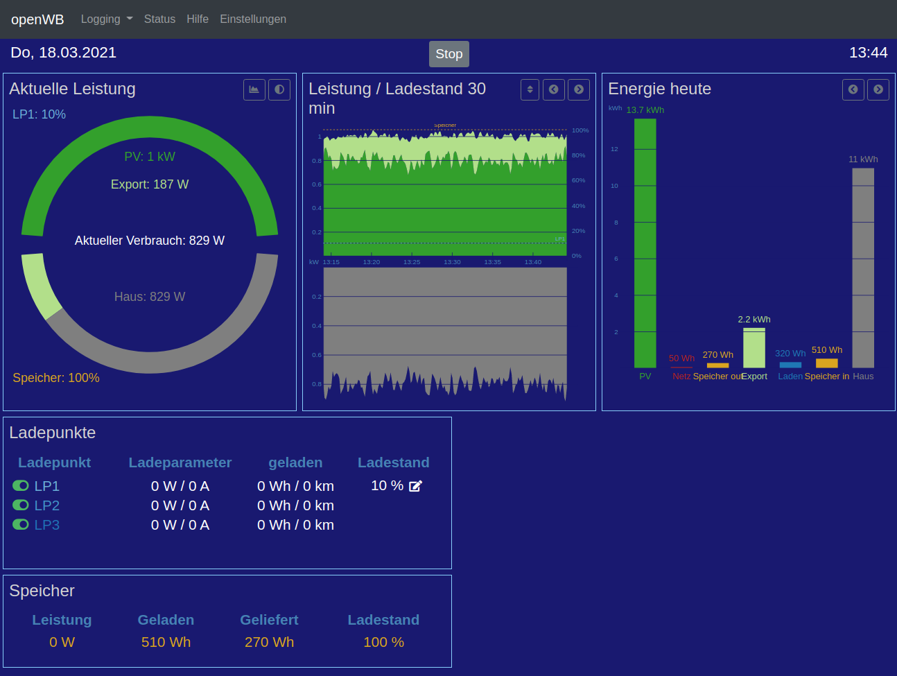Disable the LP2 charge point switch
Viewport: 897px width, 676px height.
[21, 505]
